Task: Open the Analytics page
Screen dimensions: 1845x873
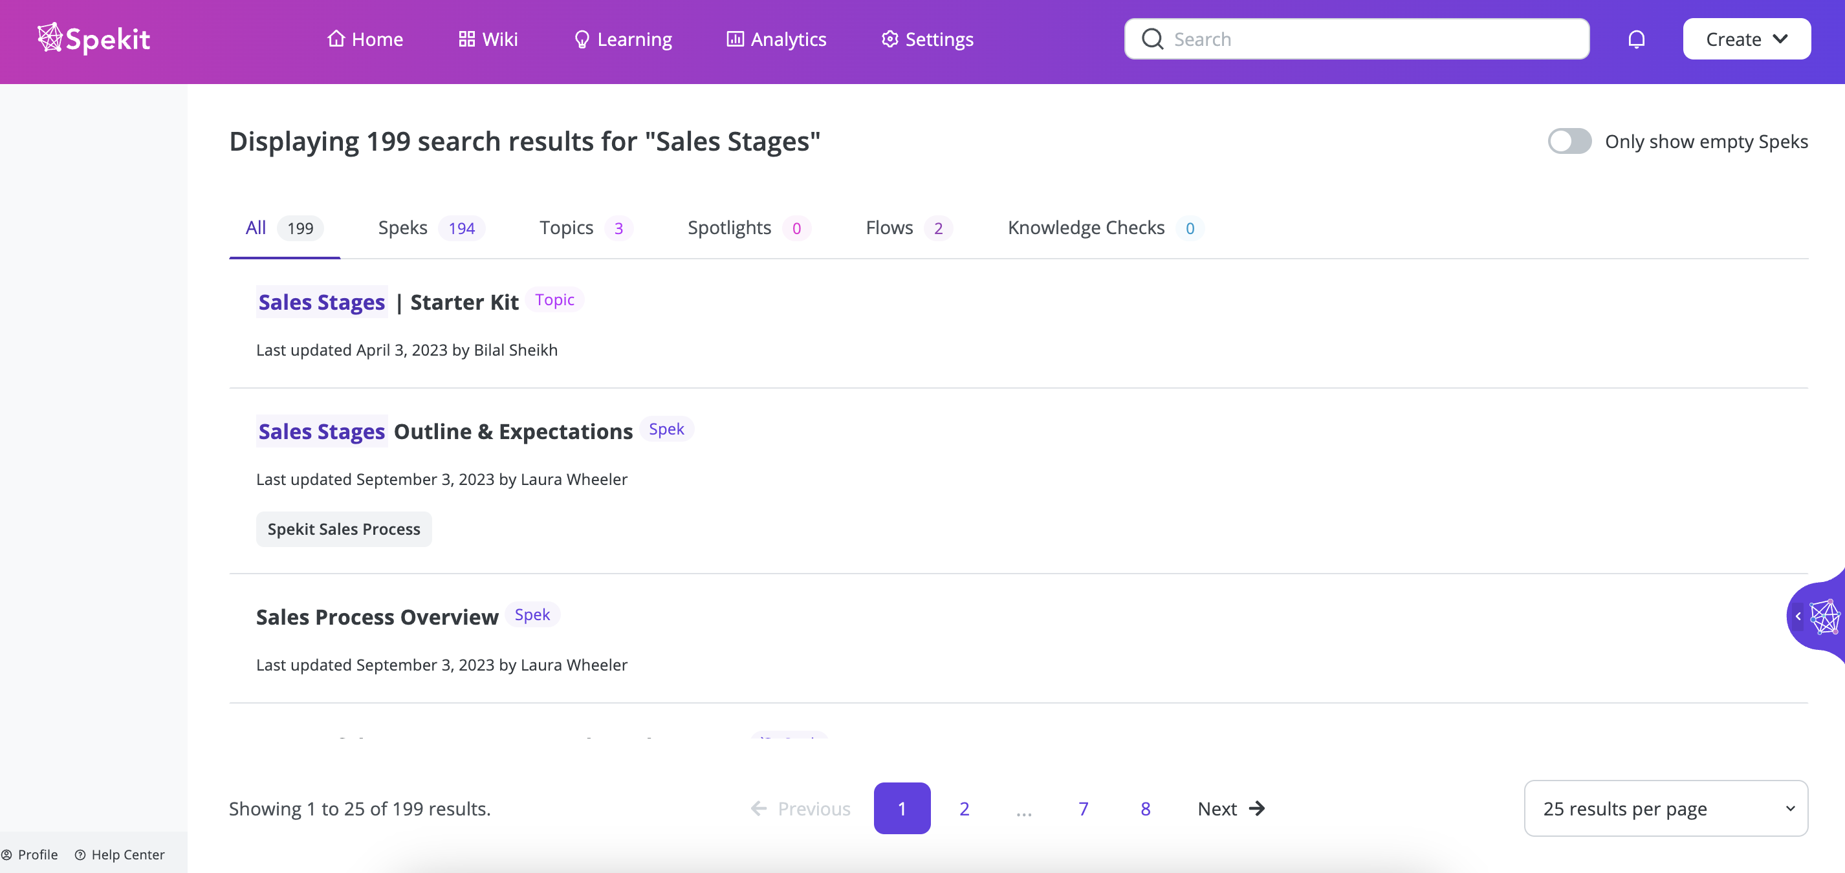Action: 776,39
